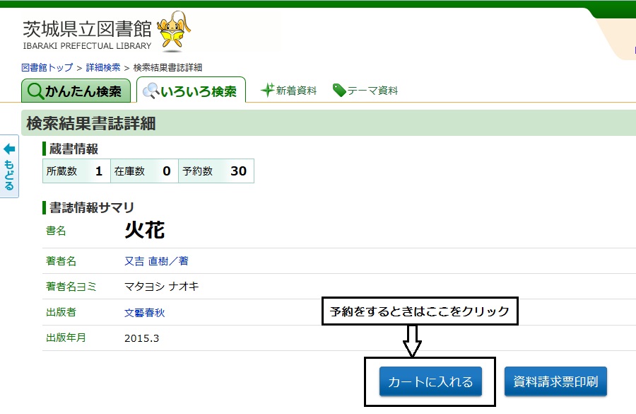Go to 詳細検索 breadcrumb link

pos(103,67)
